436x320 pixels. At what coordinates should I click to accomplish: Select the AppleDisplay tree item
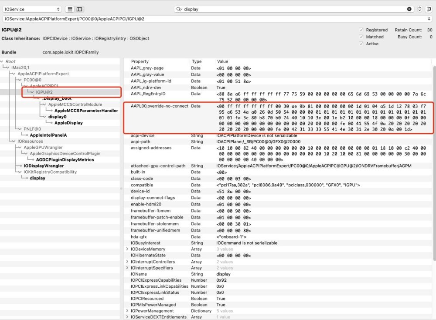pos(68,123)
